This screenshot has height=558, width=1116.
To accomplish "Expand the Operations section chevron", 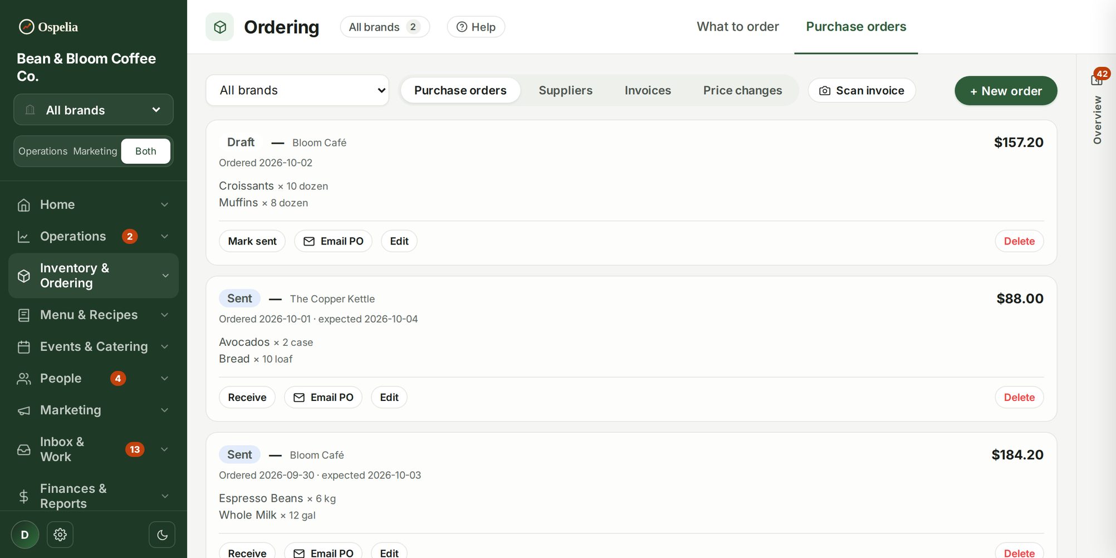I will click(165, 237).
